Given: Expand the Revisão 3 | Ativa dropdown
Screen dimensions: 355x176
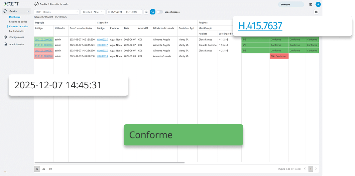Looking at the screenshot, I should coord(93,12).
